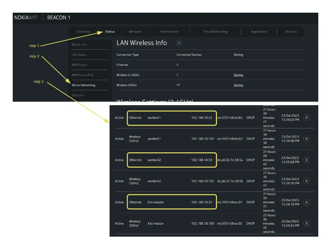This screenshot has width=331, height=249.
Task: Open Setting link for Wireless (2.4GHz)
Action: tap(239, 75)
